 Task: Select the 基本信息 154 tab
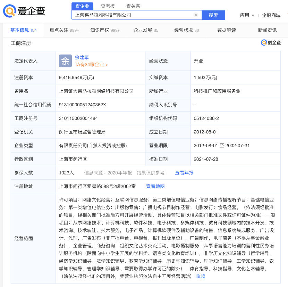click(24, 30)
